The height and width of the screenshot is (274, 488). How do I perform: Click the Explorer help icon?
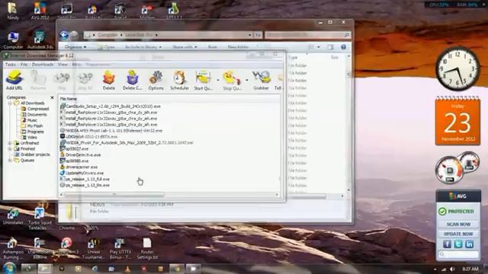coord(343,47)
